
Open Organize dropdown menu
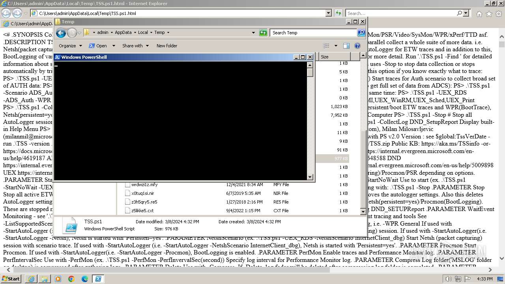tap(70, 46)
